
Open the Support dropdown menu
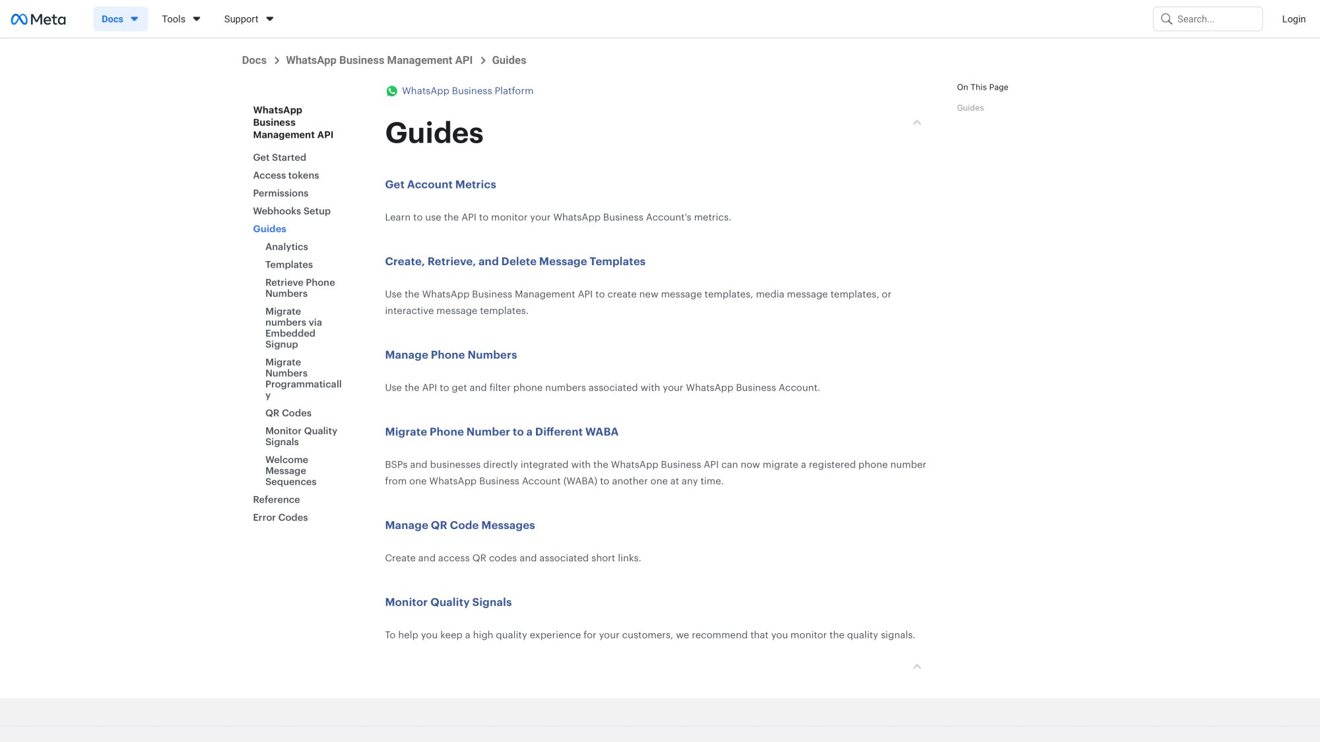point(249,19)
